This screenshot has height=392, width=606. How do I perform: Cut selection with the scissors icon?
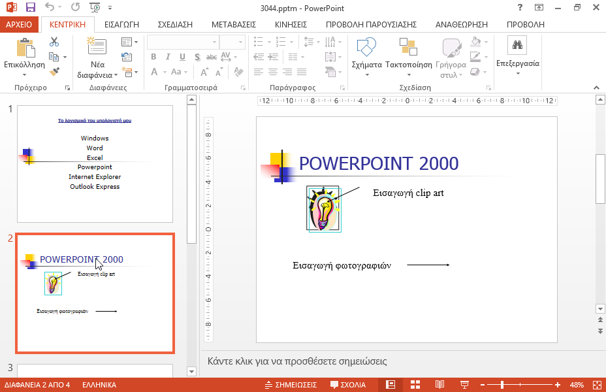coord(54,42)
